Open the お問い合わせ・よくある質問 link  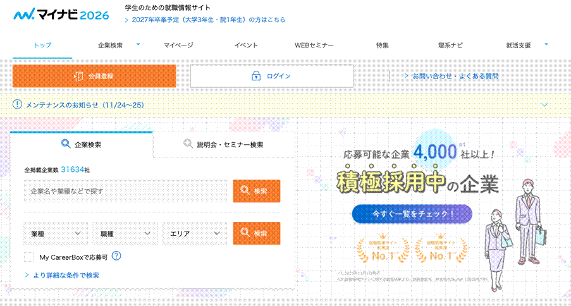[x=455, y=76]
